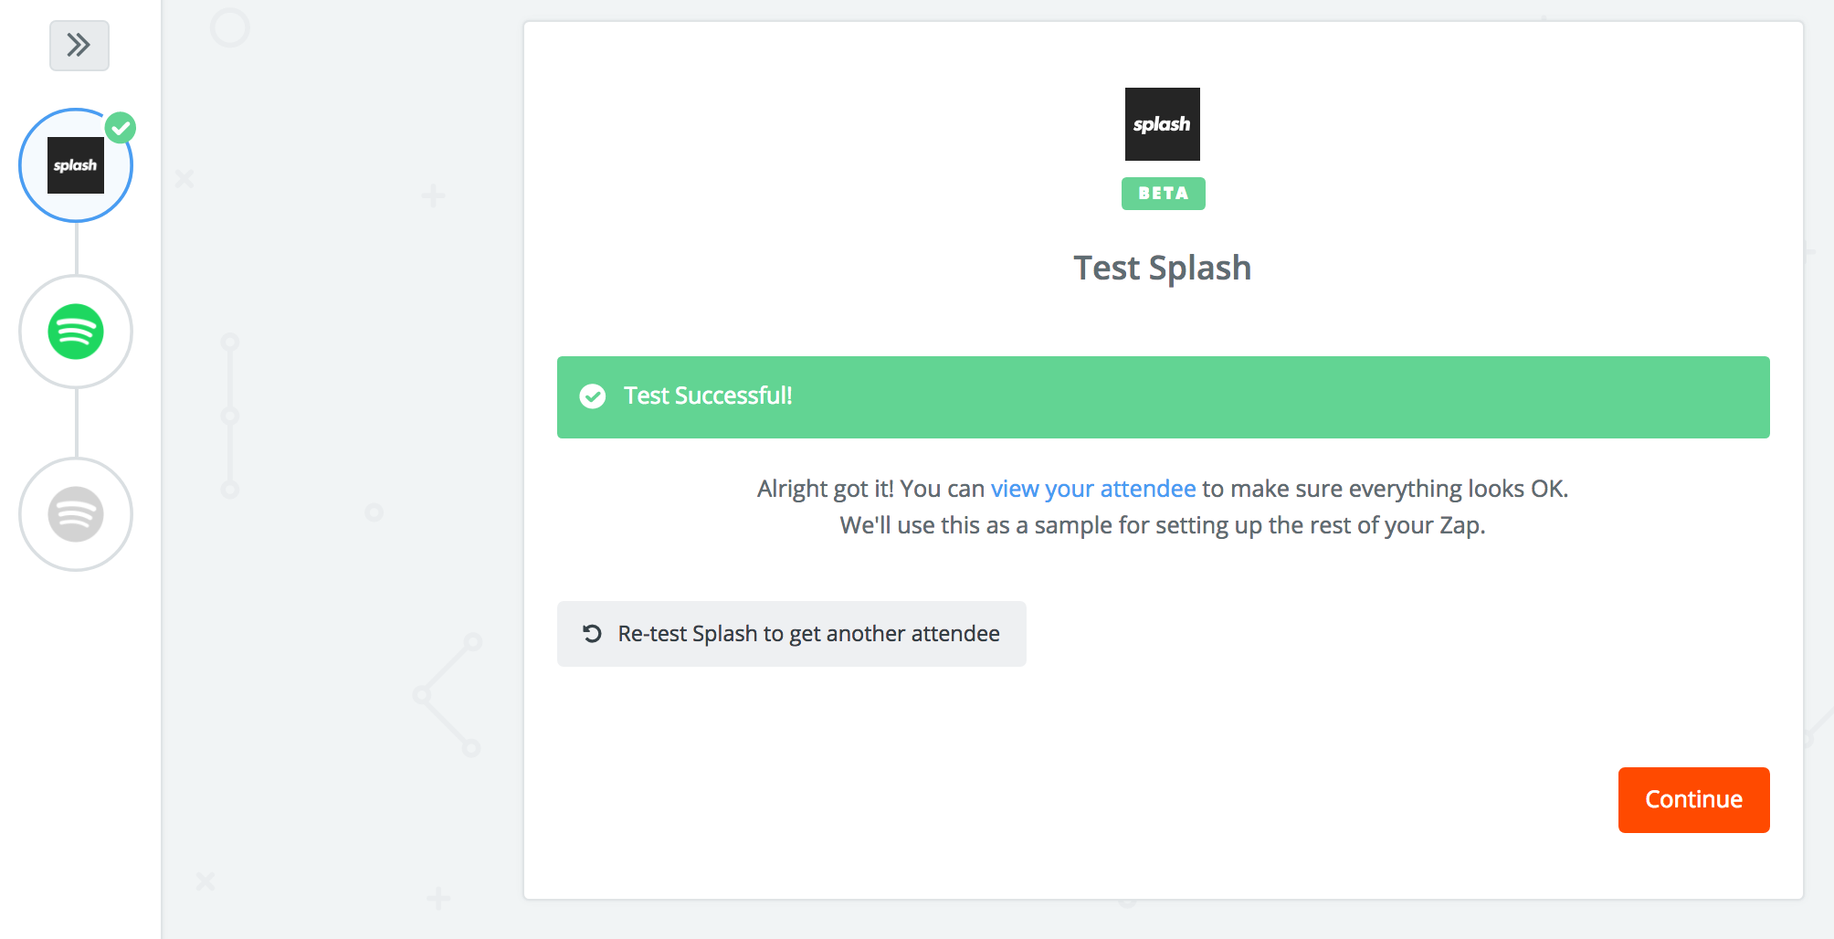This screenshot has width=1834, height=939.
Task: Click the checkmark icon in Test Successful banner
Action: click(593, 396)
